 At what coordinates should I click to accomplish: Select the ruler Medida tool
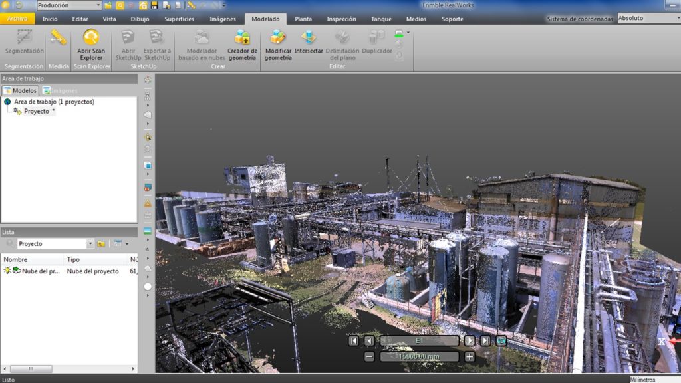click(59, 39)
